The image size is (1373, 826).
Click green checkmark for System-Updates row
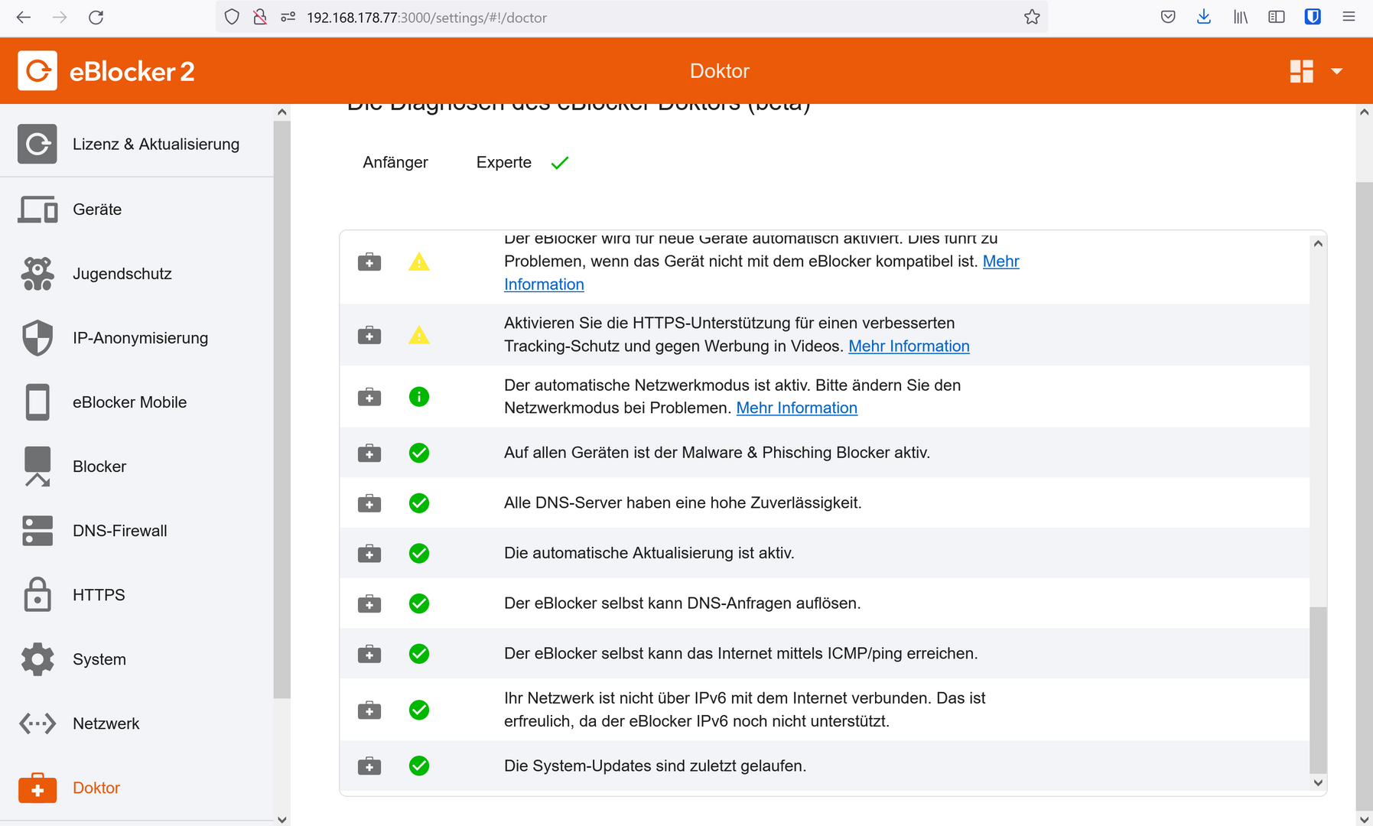pyautogui.click(x=419, y=766)
